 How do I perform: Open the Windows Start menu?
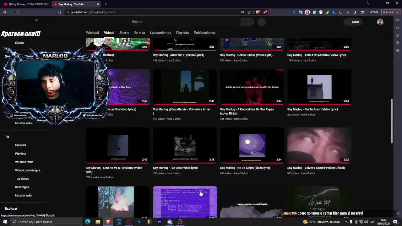pos(5,222)
